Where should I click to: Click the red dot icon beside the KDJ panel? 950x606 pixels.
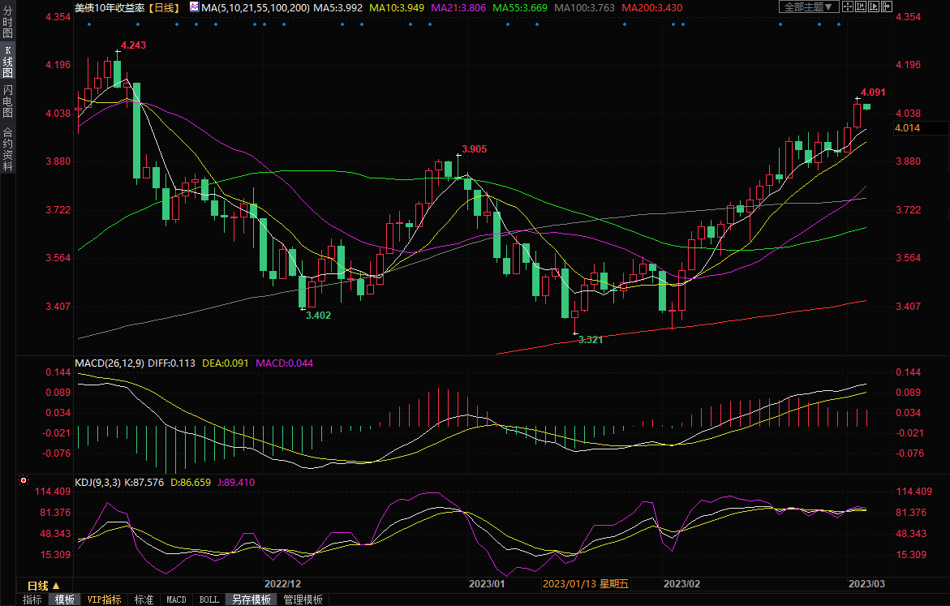24,480
